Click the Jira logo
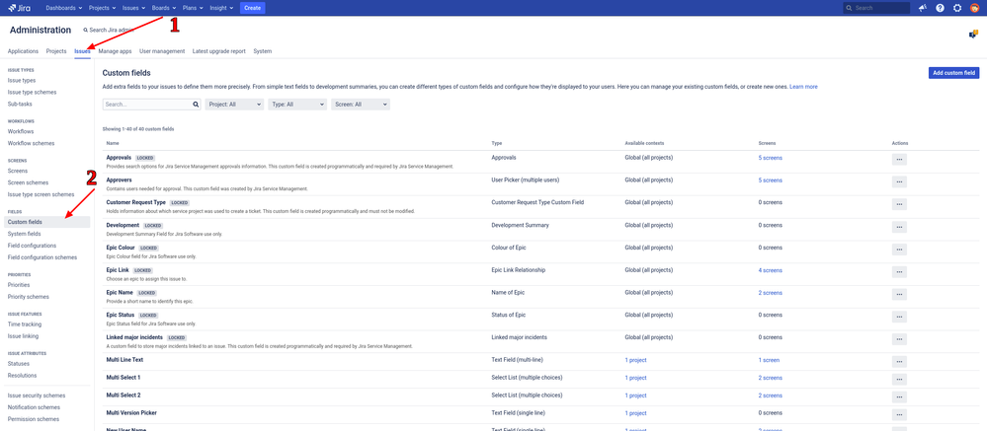The height and width of the screenshot is (431, 987). (20, 8)
